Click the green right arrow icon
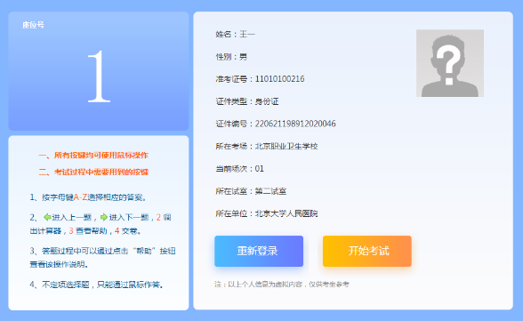The height and width of the screenshot is (321, 523). tap(104, 217)
